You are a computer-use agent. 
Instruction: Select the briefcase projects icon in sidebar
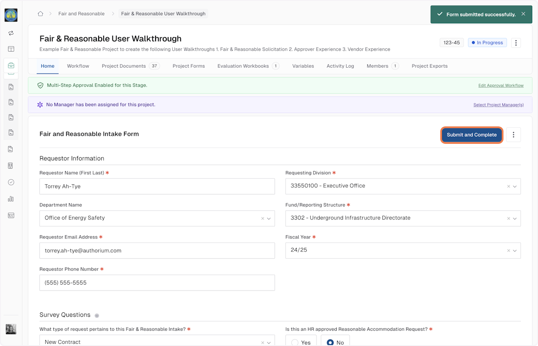tap(11, 65)
